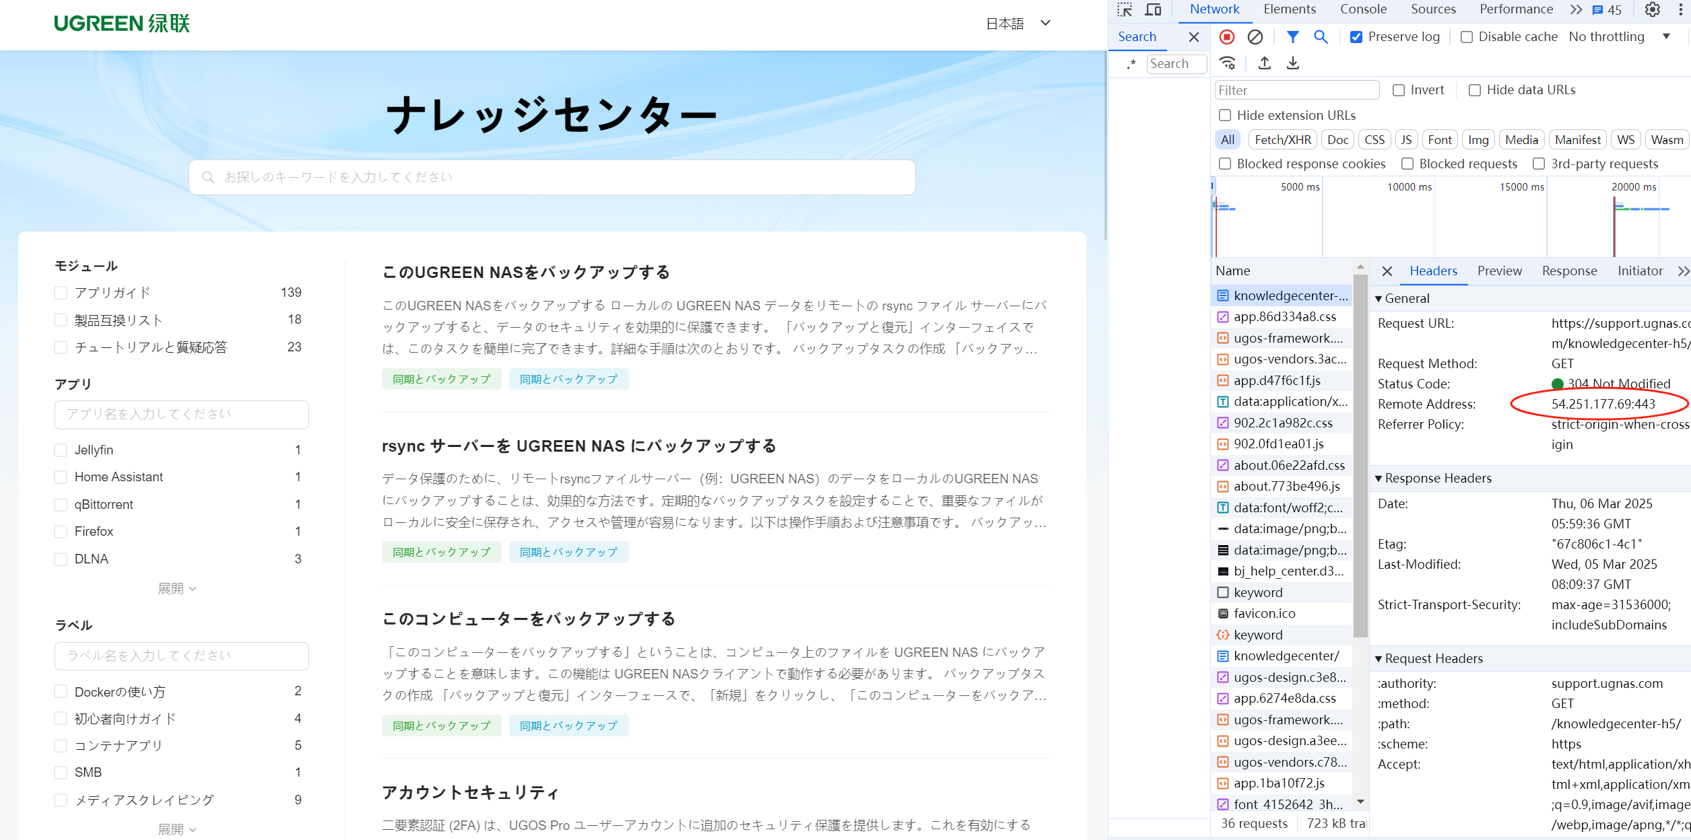This screenshot has width=1691, height=840.
Task: Click the import HAR upload icon
Action: pyautogui.click(x=1265, y=63)
